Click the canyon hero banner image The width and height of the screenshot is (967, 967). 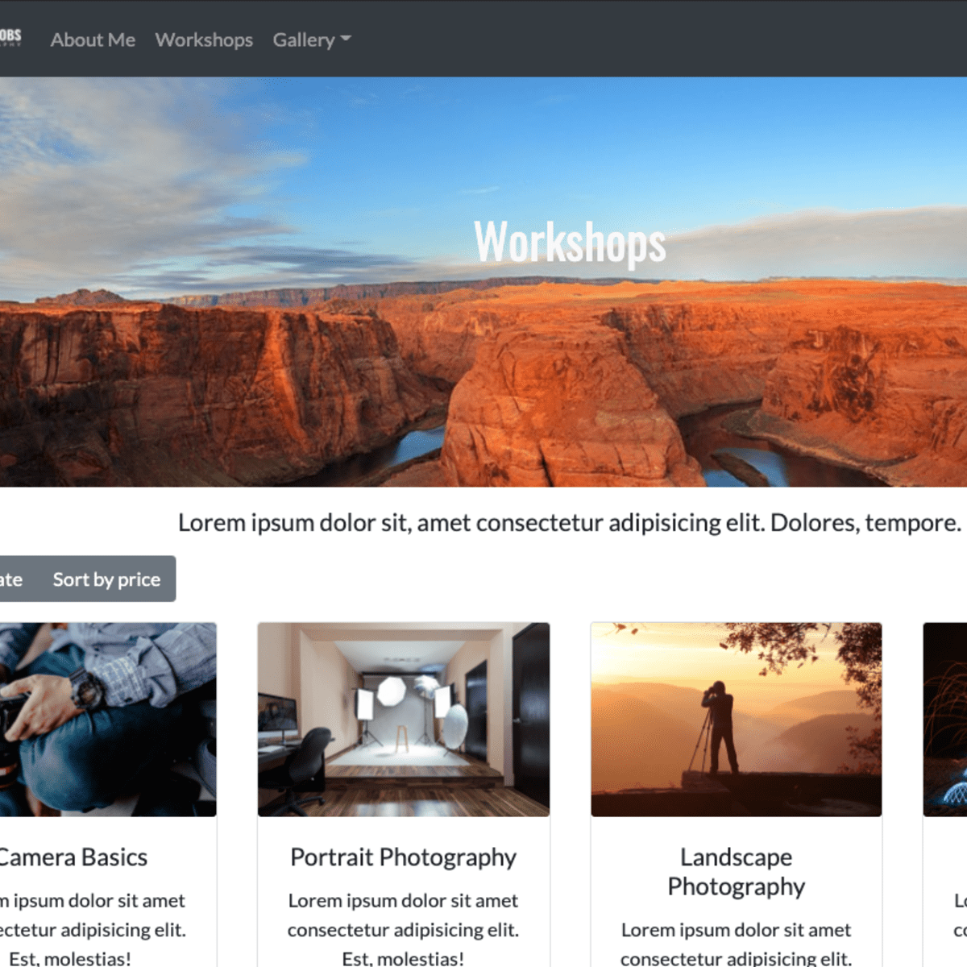point(483,282)
